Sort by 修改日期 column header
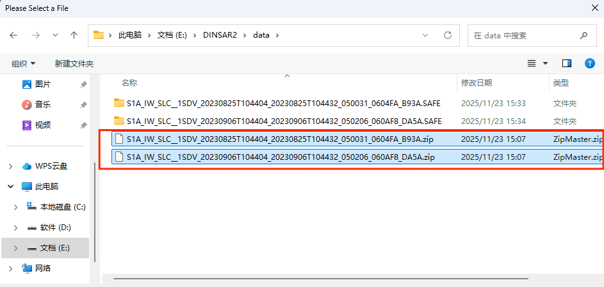The width and height of the screenshot is (604, 287). pos(477,82)
